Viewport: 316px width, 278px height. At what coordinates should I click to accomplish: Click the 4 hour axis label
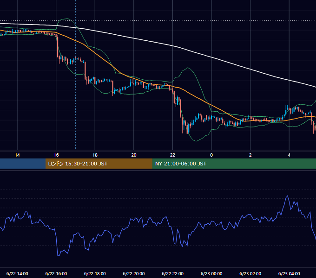tap(289, 155)
